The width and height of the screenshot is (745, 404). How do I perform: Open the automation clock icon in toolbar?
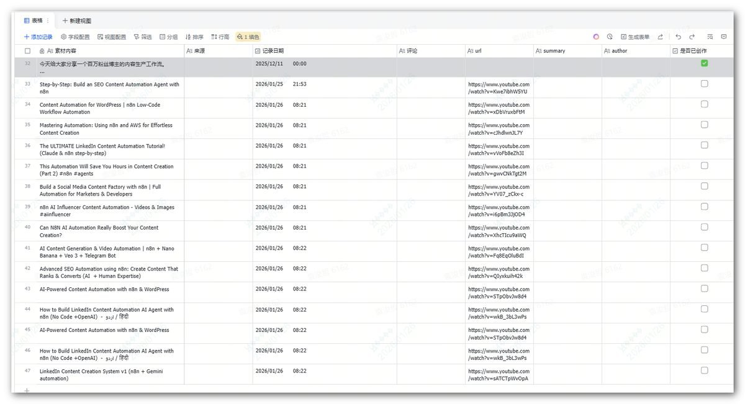610,37
